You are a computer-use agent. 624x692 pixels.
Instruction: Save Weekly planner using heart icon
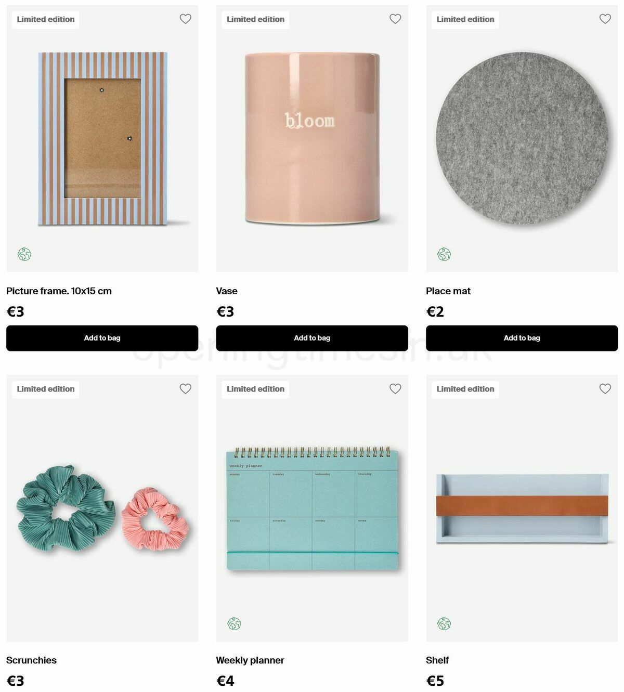pos(395,388)
